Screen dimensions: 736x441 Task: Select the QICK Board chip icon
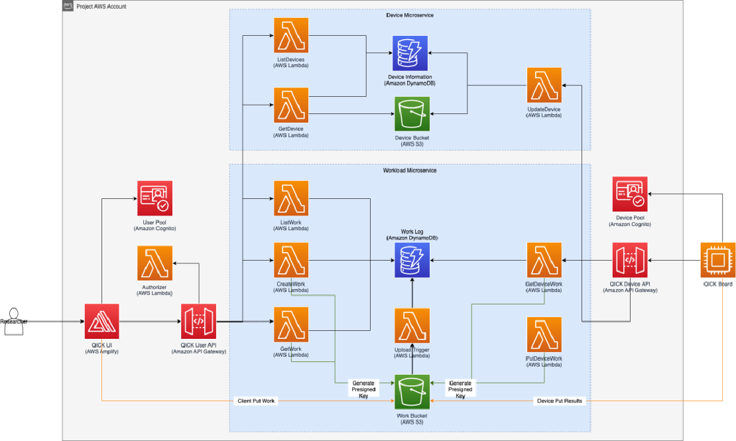(717, 260)
